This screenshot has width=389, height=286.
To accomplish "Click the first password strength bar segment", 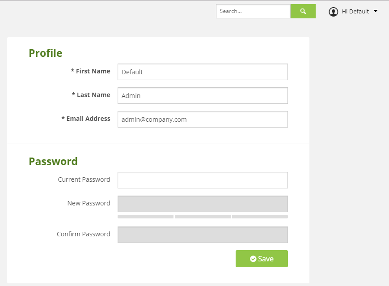I will [146, 217].
